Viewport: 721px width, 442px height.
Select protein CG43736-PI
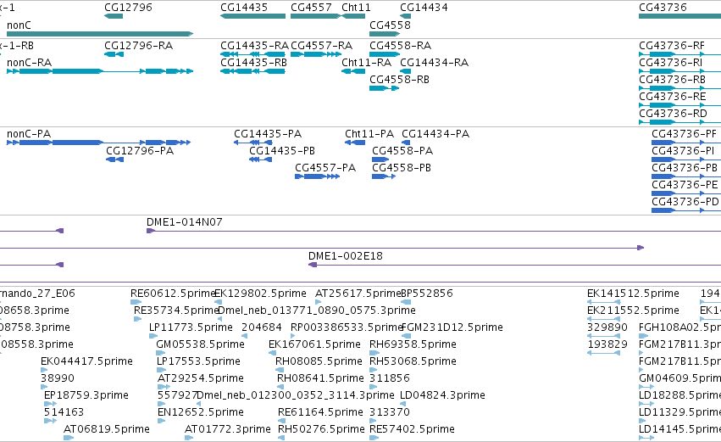click(x=686, y=159)
